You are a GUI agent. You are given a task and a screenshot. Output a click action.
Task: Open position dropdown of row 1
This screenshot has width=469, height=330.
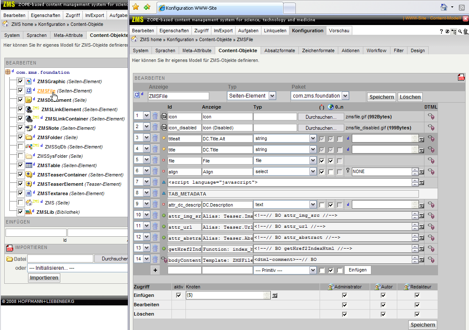click(x=146, y=116)
